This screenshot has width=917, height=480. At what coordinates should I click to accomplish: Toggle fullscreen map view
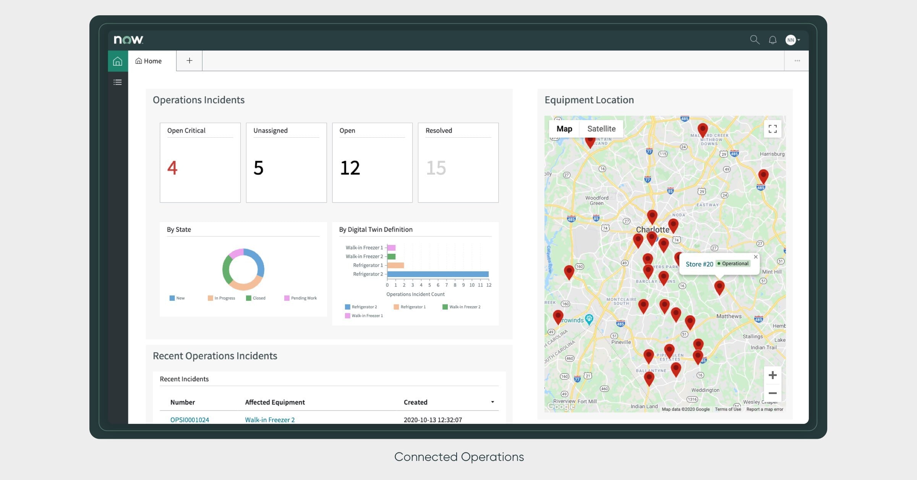tap(772, 129)
